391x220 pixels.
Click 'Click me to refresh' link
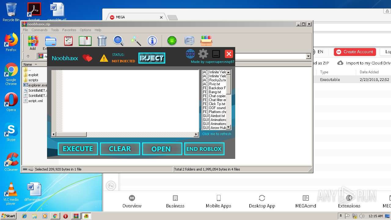(217, 134)
